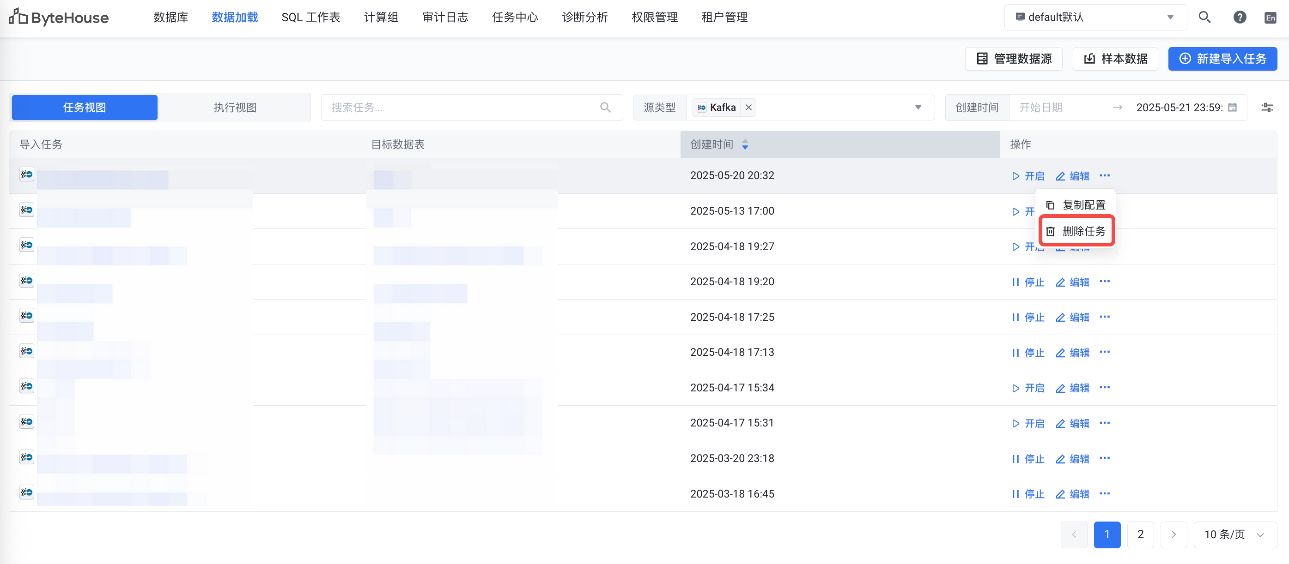1289x564 pixels.
Task: Start the task created 2025-04-17 15:31
Action: click(1028, 424)
